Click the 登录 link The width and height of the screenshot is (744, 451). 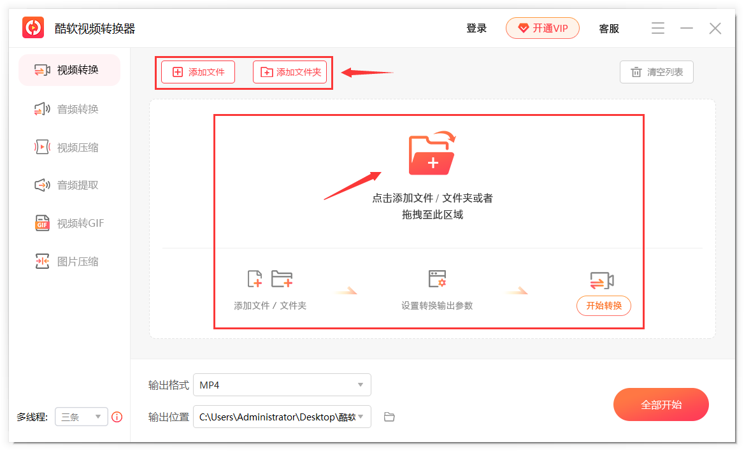click(x=476, y=28)
